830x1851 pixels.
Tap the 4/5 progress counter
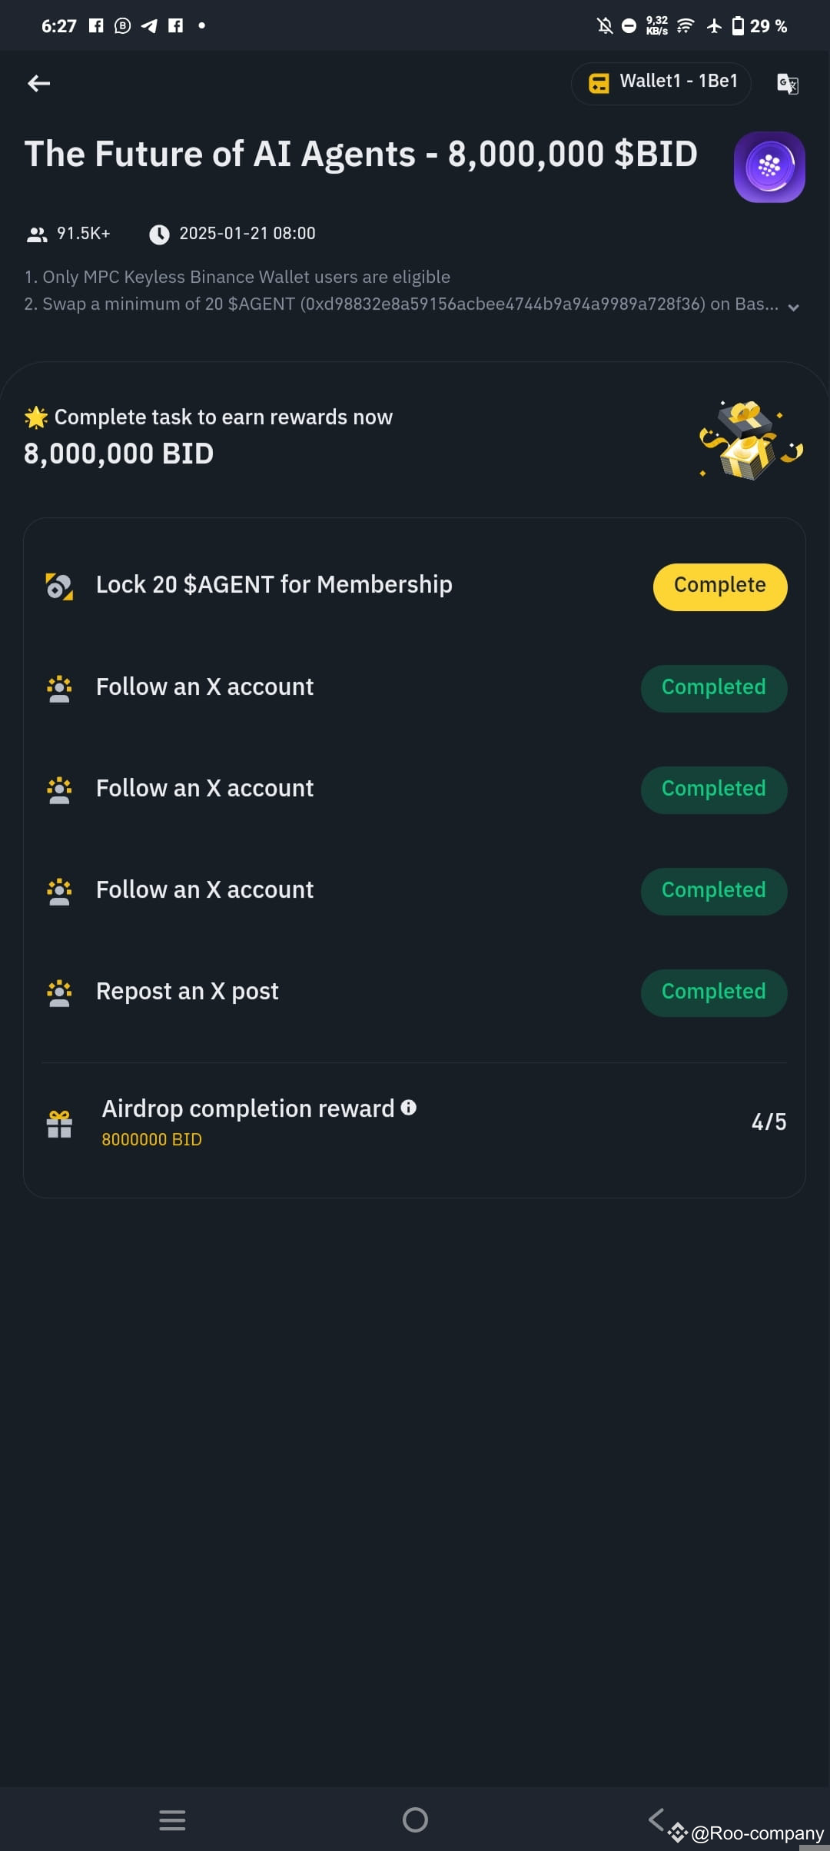[x=769, y=1122]
